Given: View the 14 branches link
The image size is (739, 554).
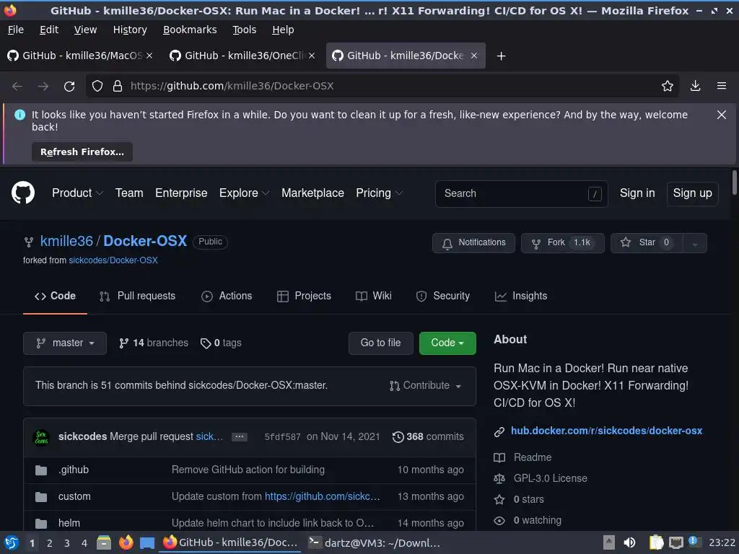Looking at the screenshot, I should tap(154, 343).
